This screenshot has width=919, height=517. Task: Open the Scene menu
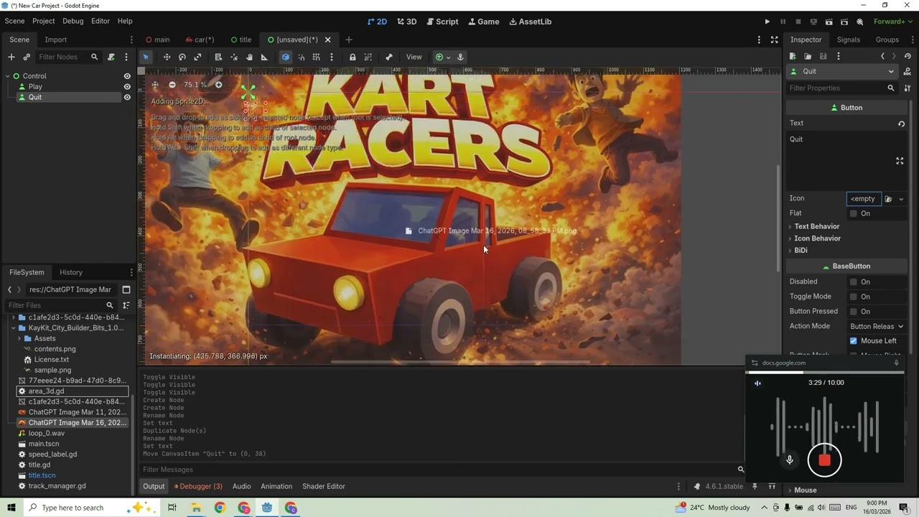[14, 22]
